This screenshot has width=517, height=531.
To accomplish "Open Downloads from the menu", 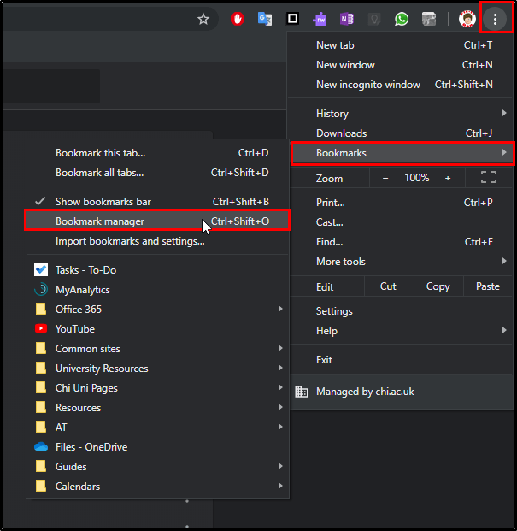I will (402, 133).
